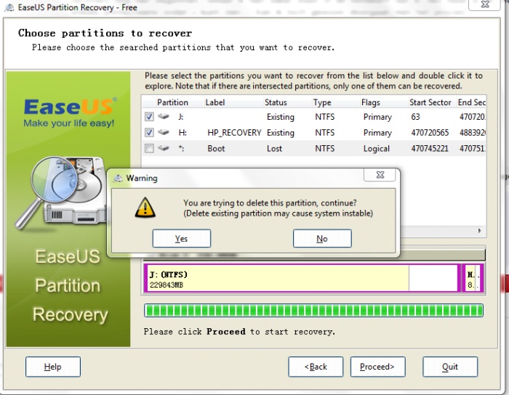
Task: Close the Warning dialog
Action: (x=380, y=175)
